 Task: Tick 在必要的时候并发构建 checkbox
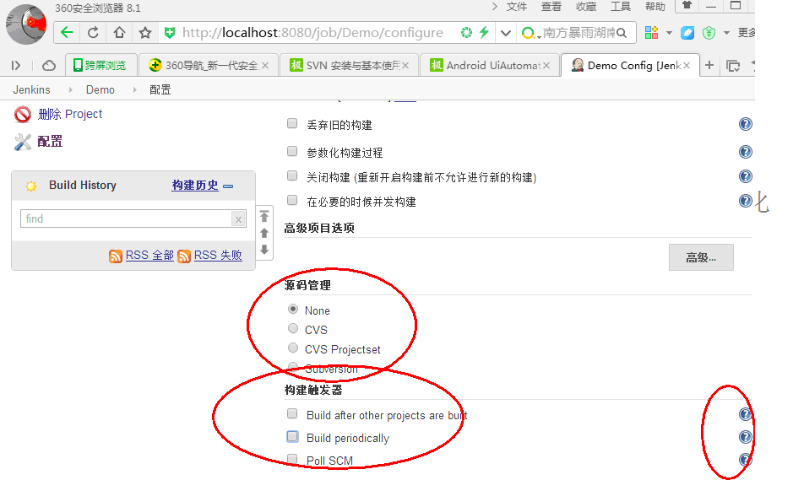click(292, 200)
